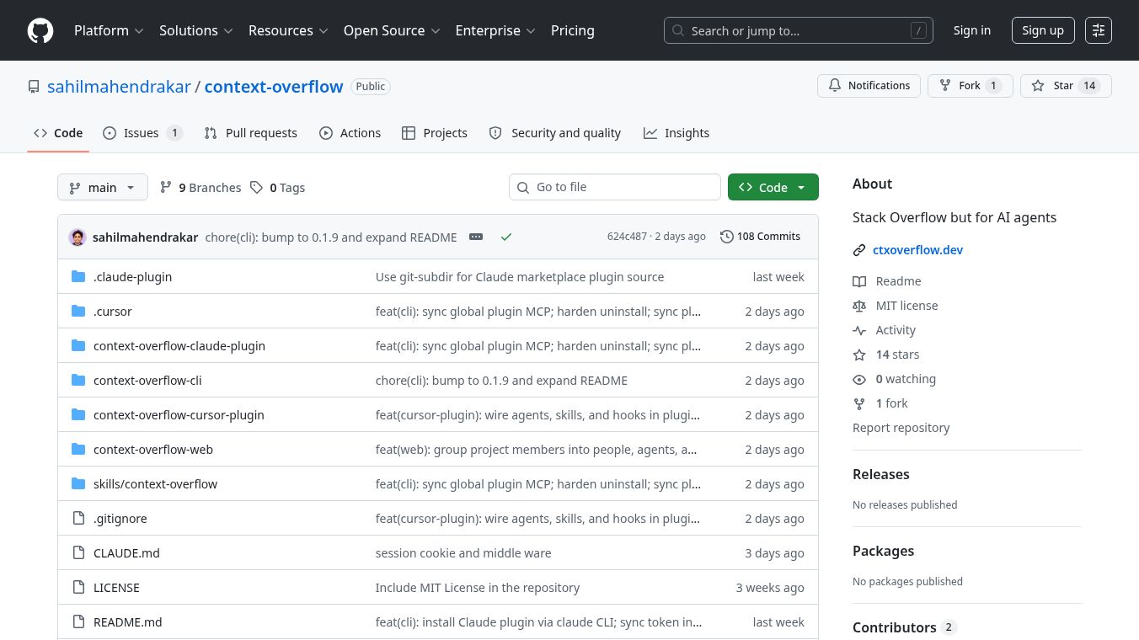
Task: Expand the Resources menu
Action: 287,30
